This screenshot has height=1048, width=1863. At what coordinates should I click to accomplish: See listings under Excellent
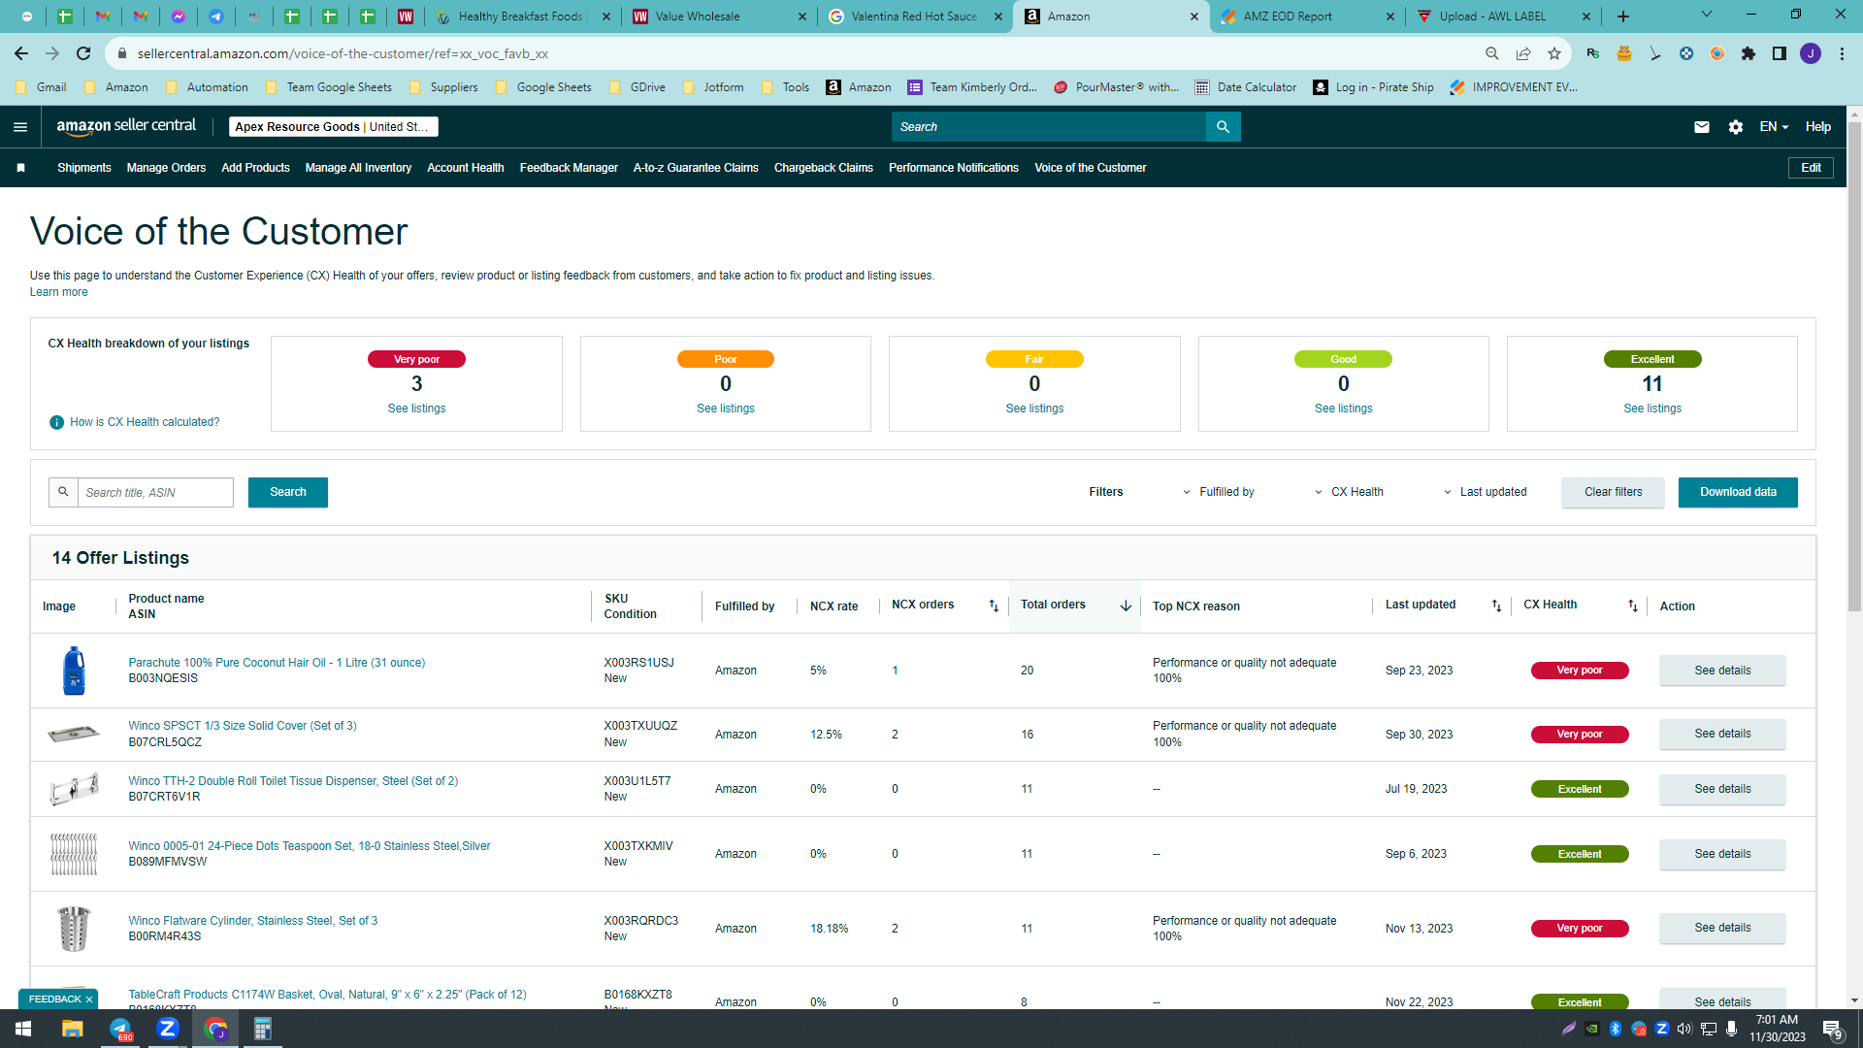pos(1652,409)
